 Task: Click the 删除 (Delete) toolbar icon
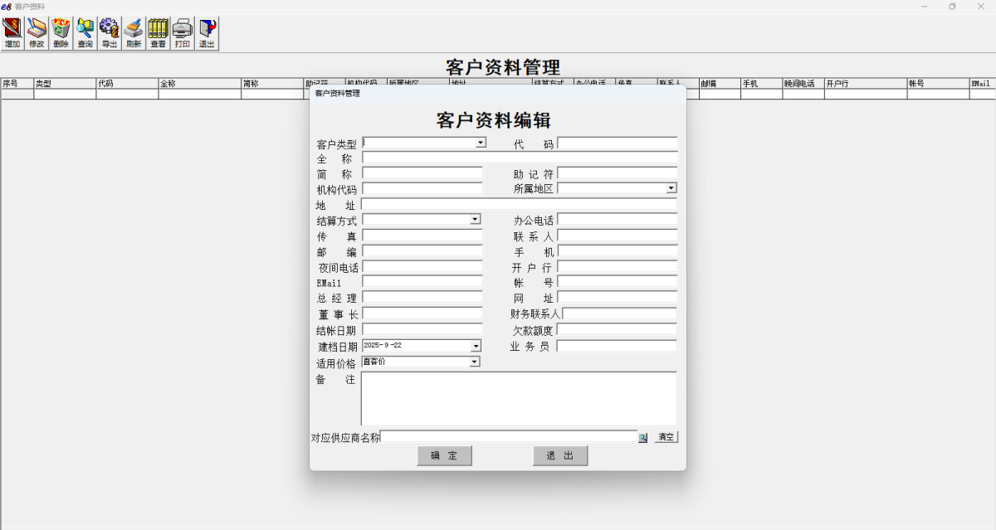pyautogui.click(x=60, y=32)
